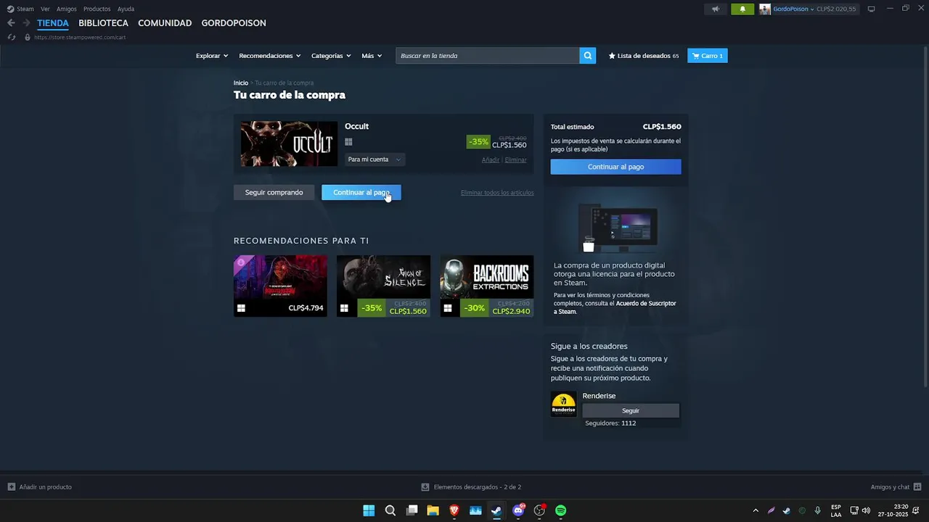Open the Ayuda menu
This screenshot has width=929, height=522.
[x=126, y=9]
